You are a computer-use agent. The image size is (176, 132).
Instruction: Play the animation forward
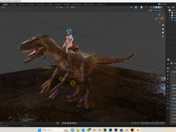(x=70, y=123)
